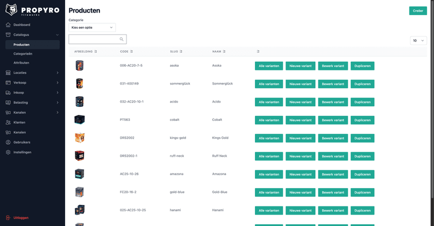Image resolution: width=434 pixels, height=226 pixels.
Task: Open the rows-per-page dropdown showing 10
Action: click(x=418, y=40)
